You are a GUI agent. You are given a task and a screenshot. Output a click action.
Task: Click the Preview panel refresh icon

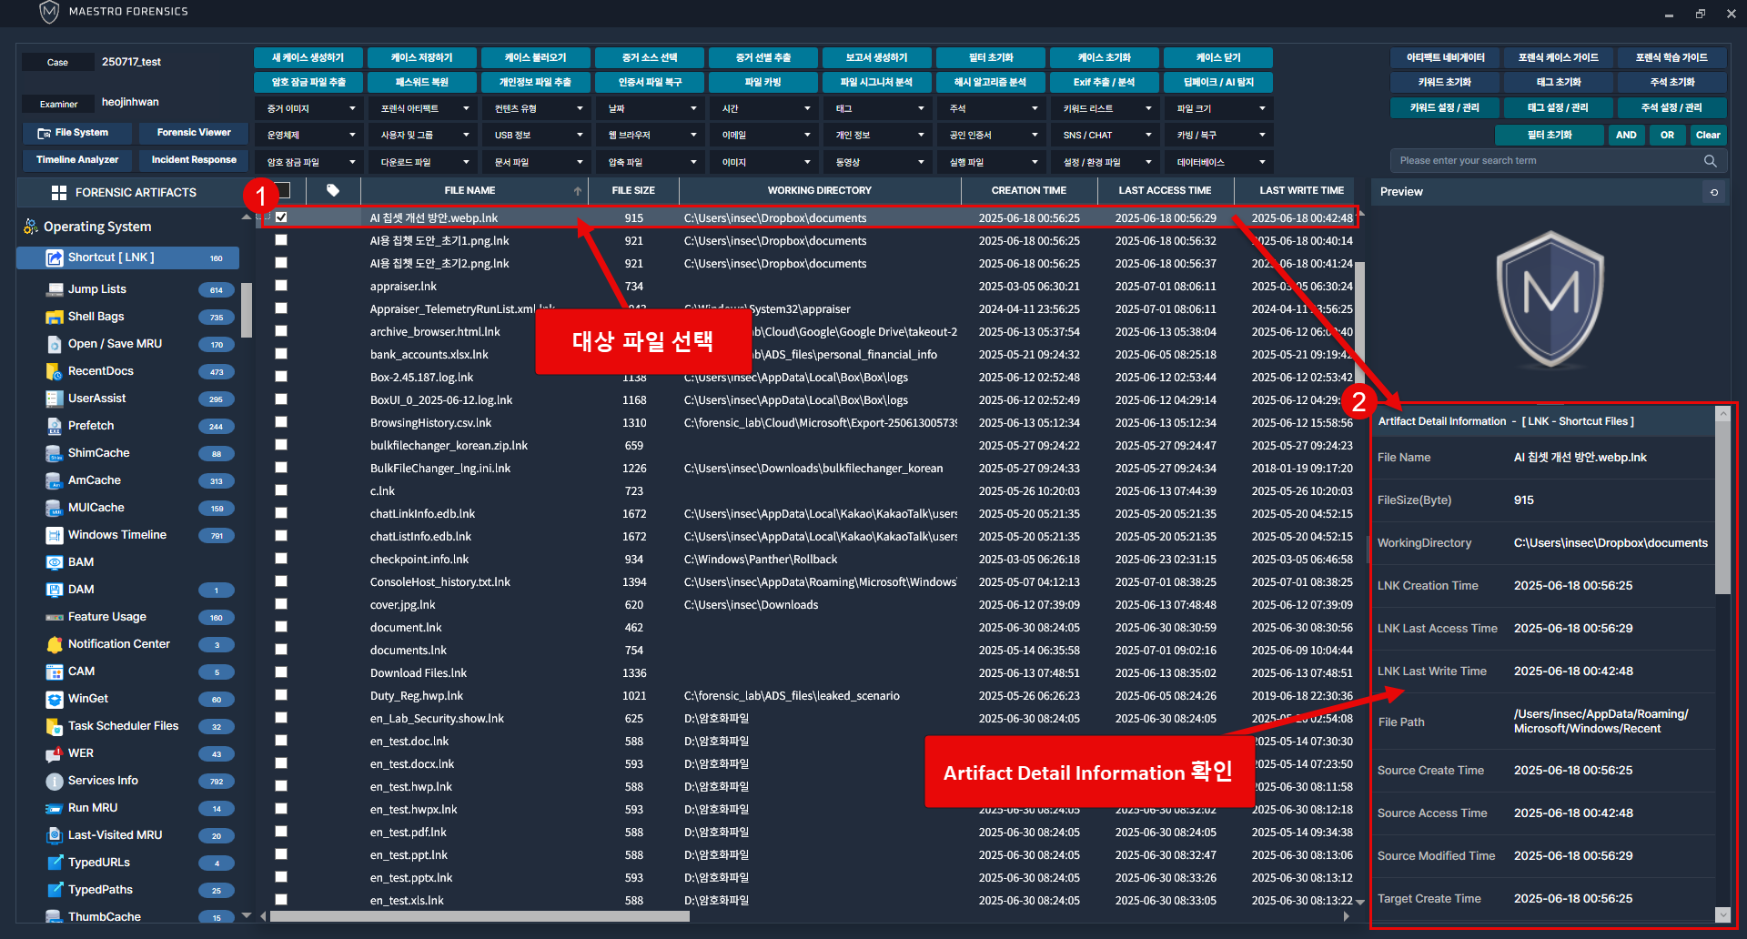pos(1714,192)
